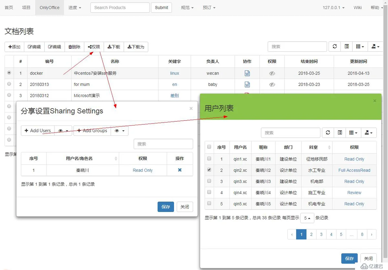388x270 pixels.
Task: Open the Wiki navbar link
Action: pyautogui.click(x=358, y=7)
